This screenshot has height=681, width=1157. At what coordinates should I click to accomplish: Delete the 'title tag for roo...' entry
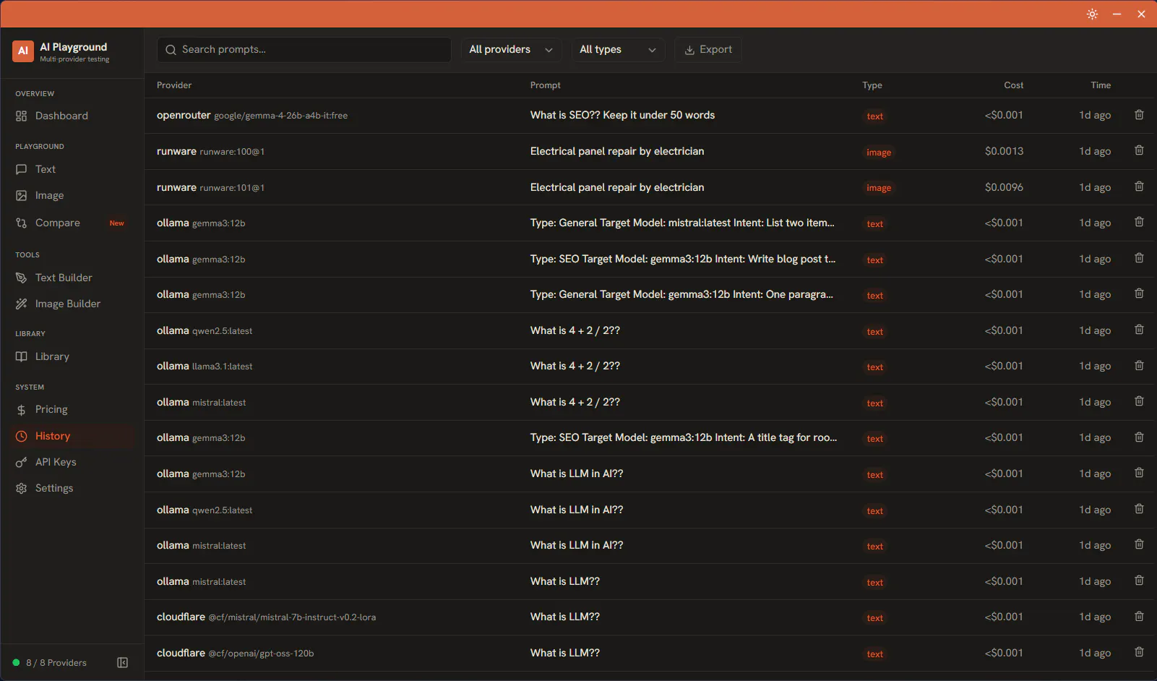point(1139,437)
